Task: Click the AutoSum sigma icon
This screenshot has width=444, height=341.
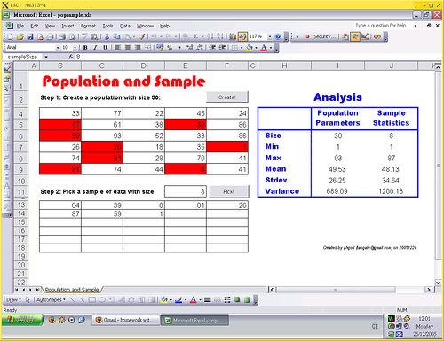Action: coord(195,36)
